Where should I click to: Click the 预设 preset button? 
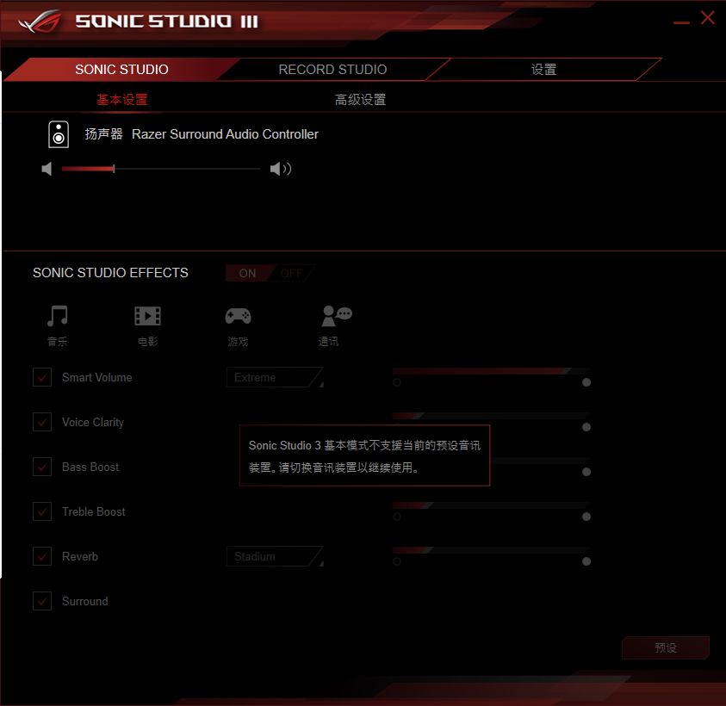666,647
